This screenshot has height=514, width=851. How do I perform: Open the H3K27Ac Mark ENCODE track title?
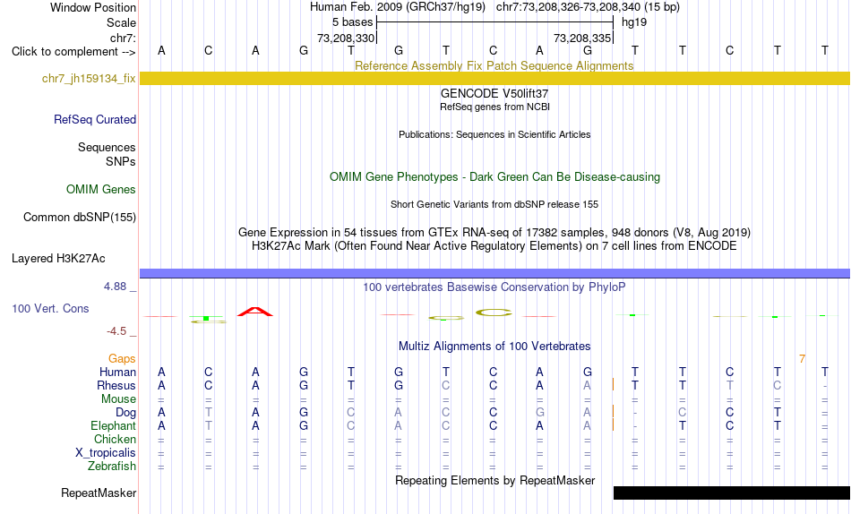494,246
